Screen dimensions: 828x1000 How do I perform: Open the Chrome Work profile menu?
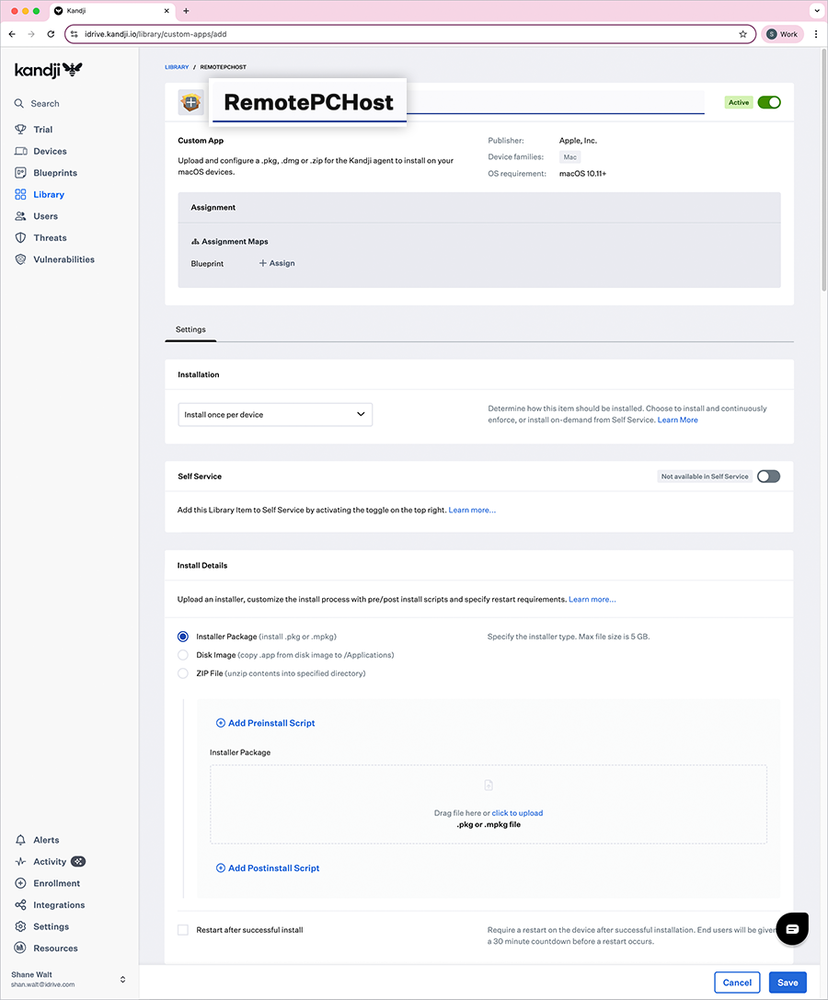[782, 34]
